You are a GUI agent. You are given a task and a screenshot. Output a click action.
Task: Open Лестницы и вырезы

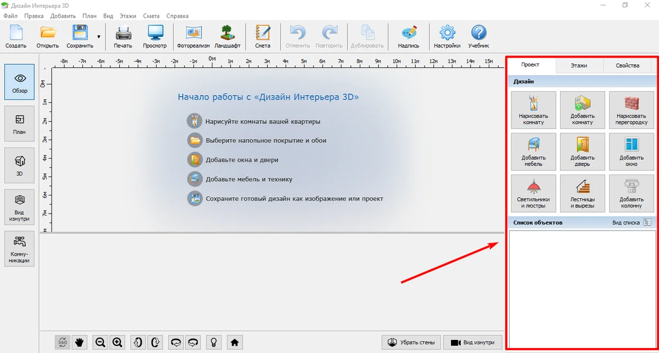[582, 194]
